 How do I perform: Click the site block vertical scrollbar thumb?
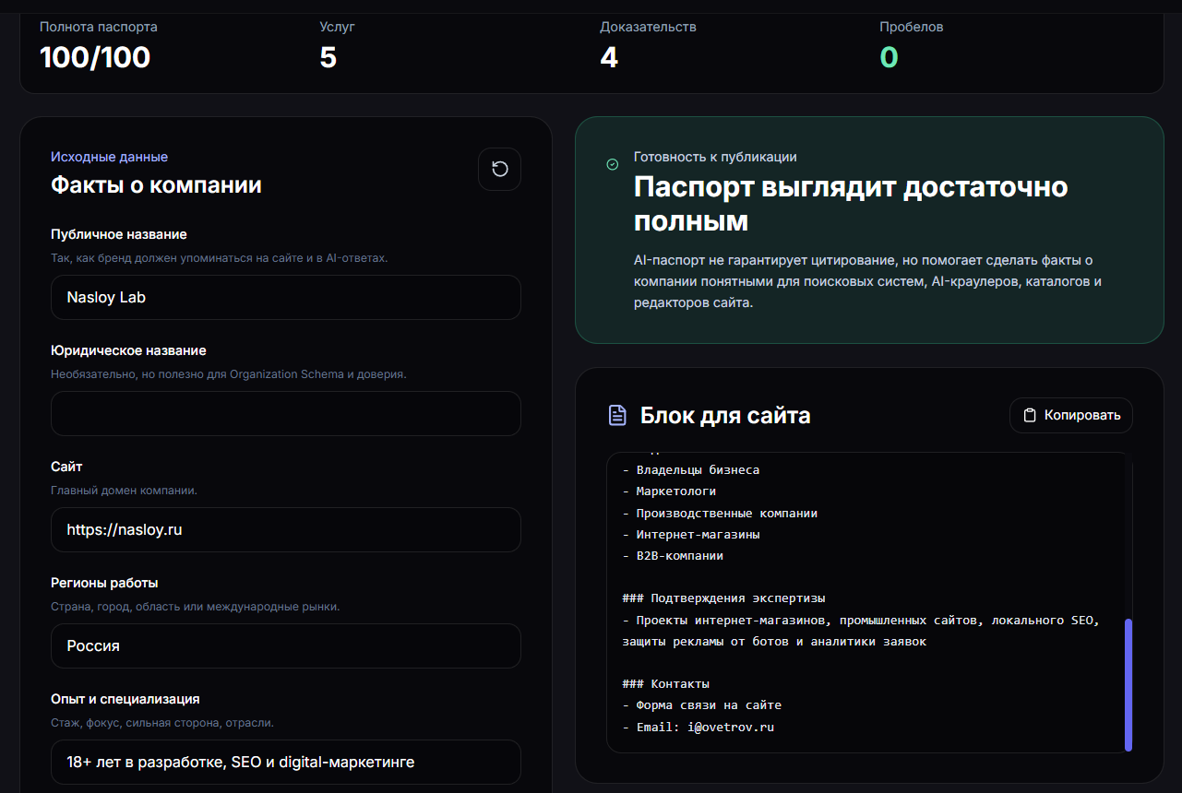(x=1128, y=684)
